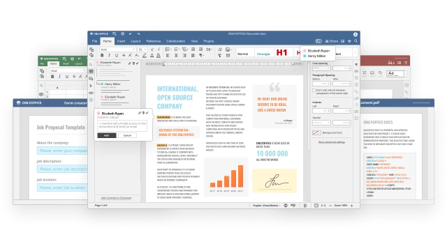Click the Add button in comment popup
Screen dimensions: 447x251
point(107,135)
